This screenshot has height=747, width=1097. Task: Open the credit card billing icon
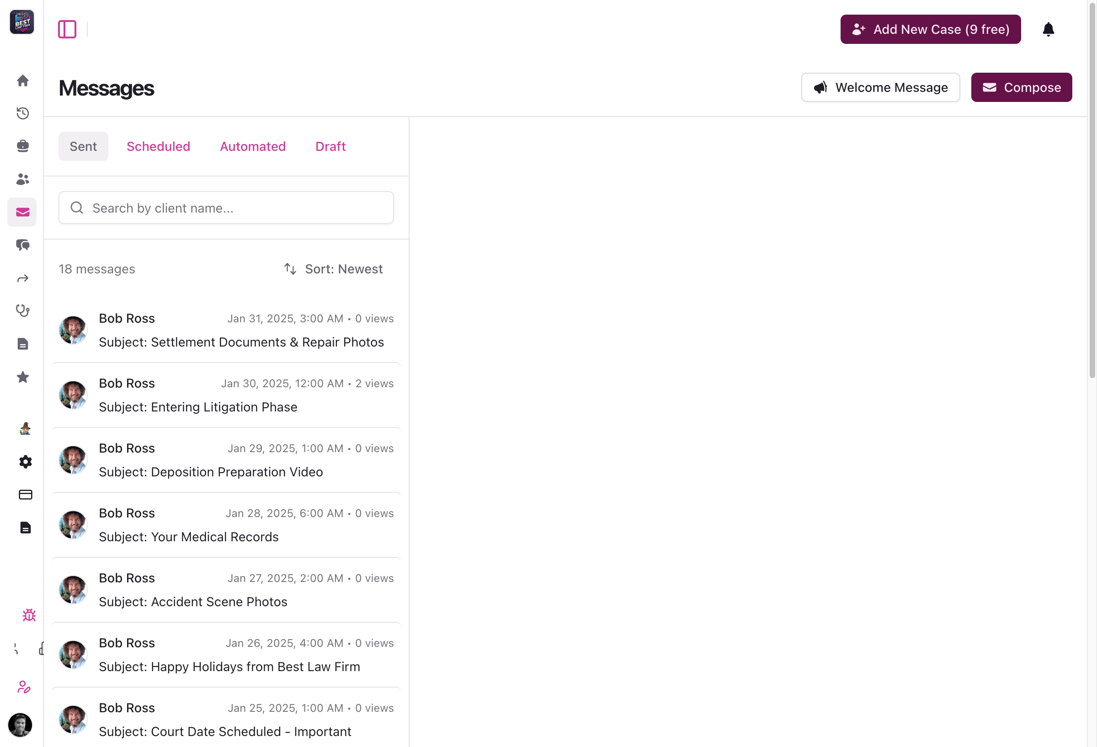pos(25,494)
